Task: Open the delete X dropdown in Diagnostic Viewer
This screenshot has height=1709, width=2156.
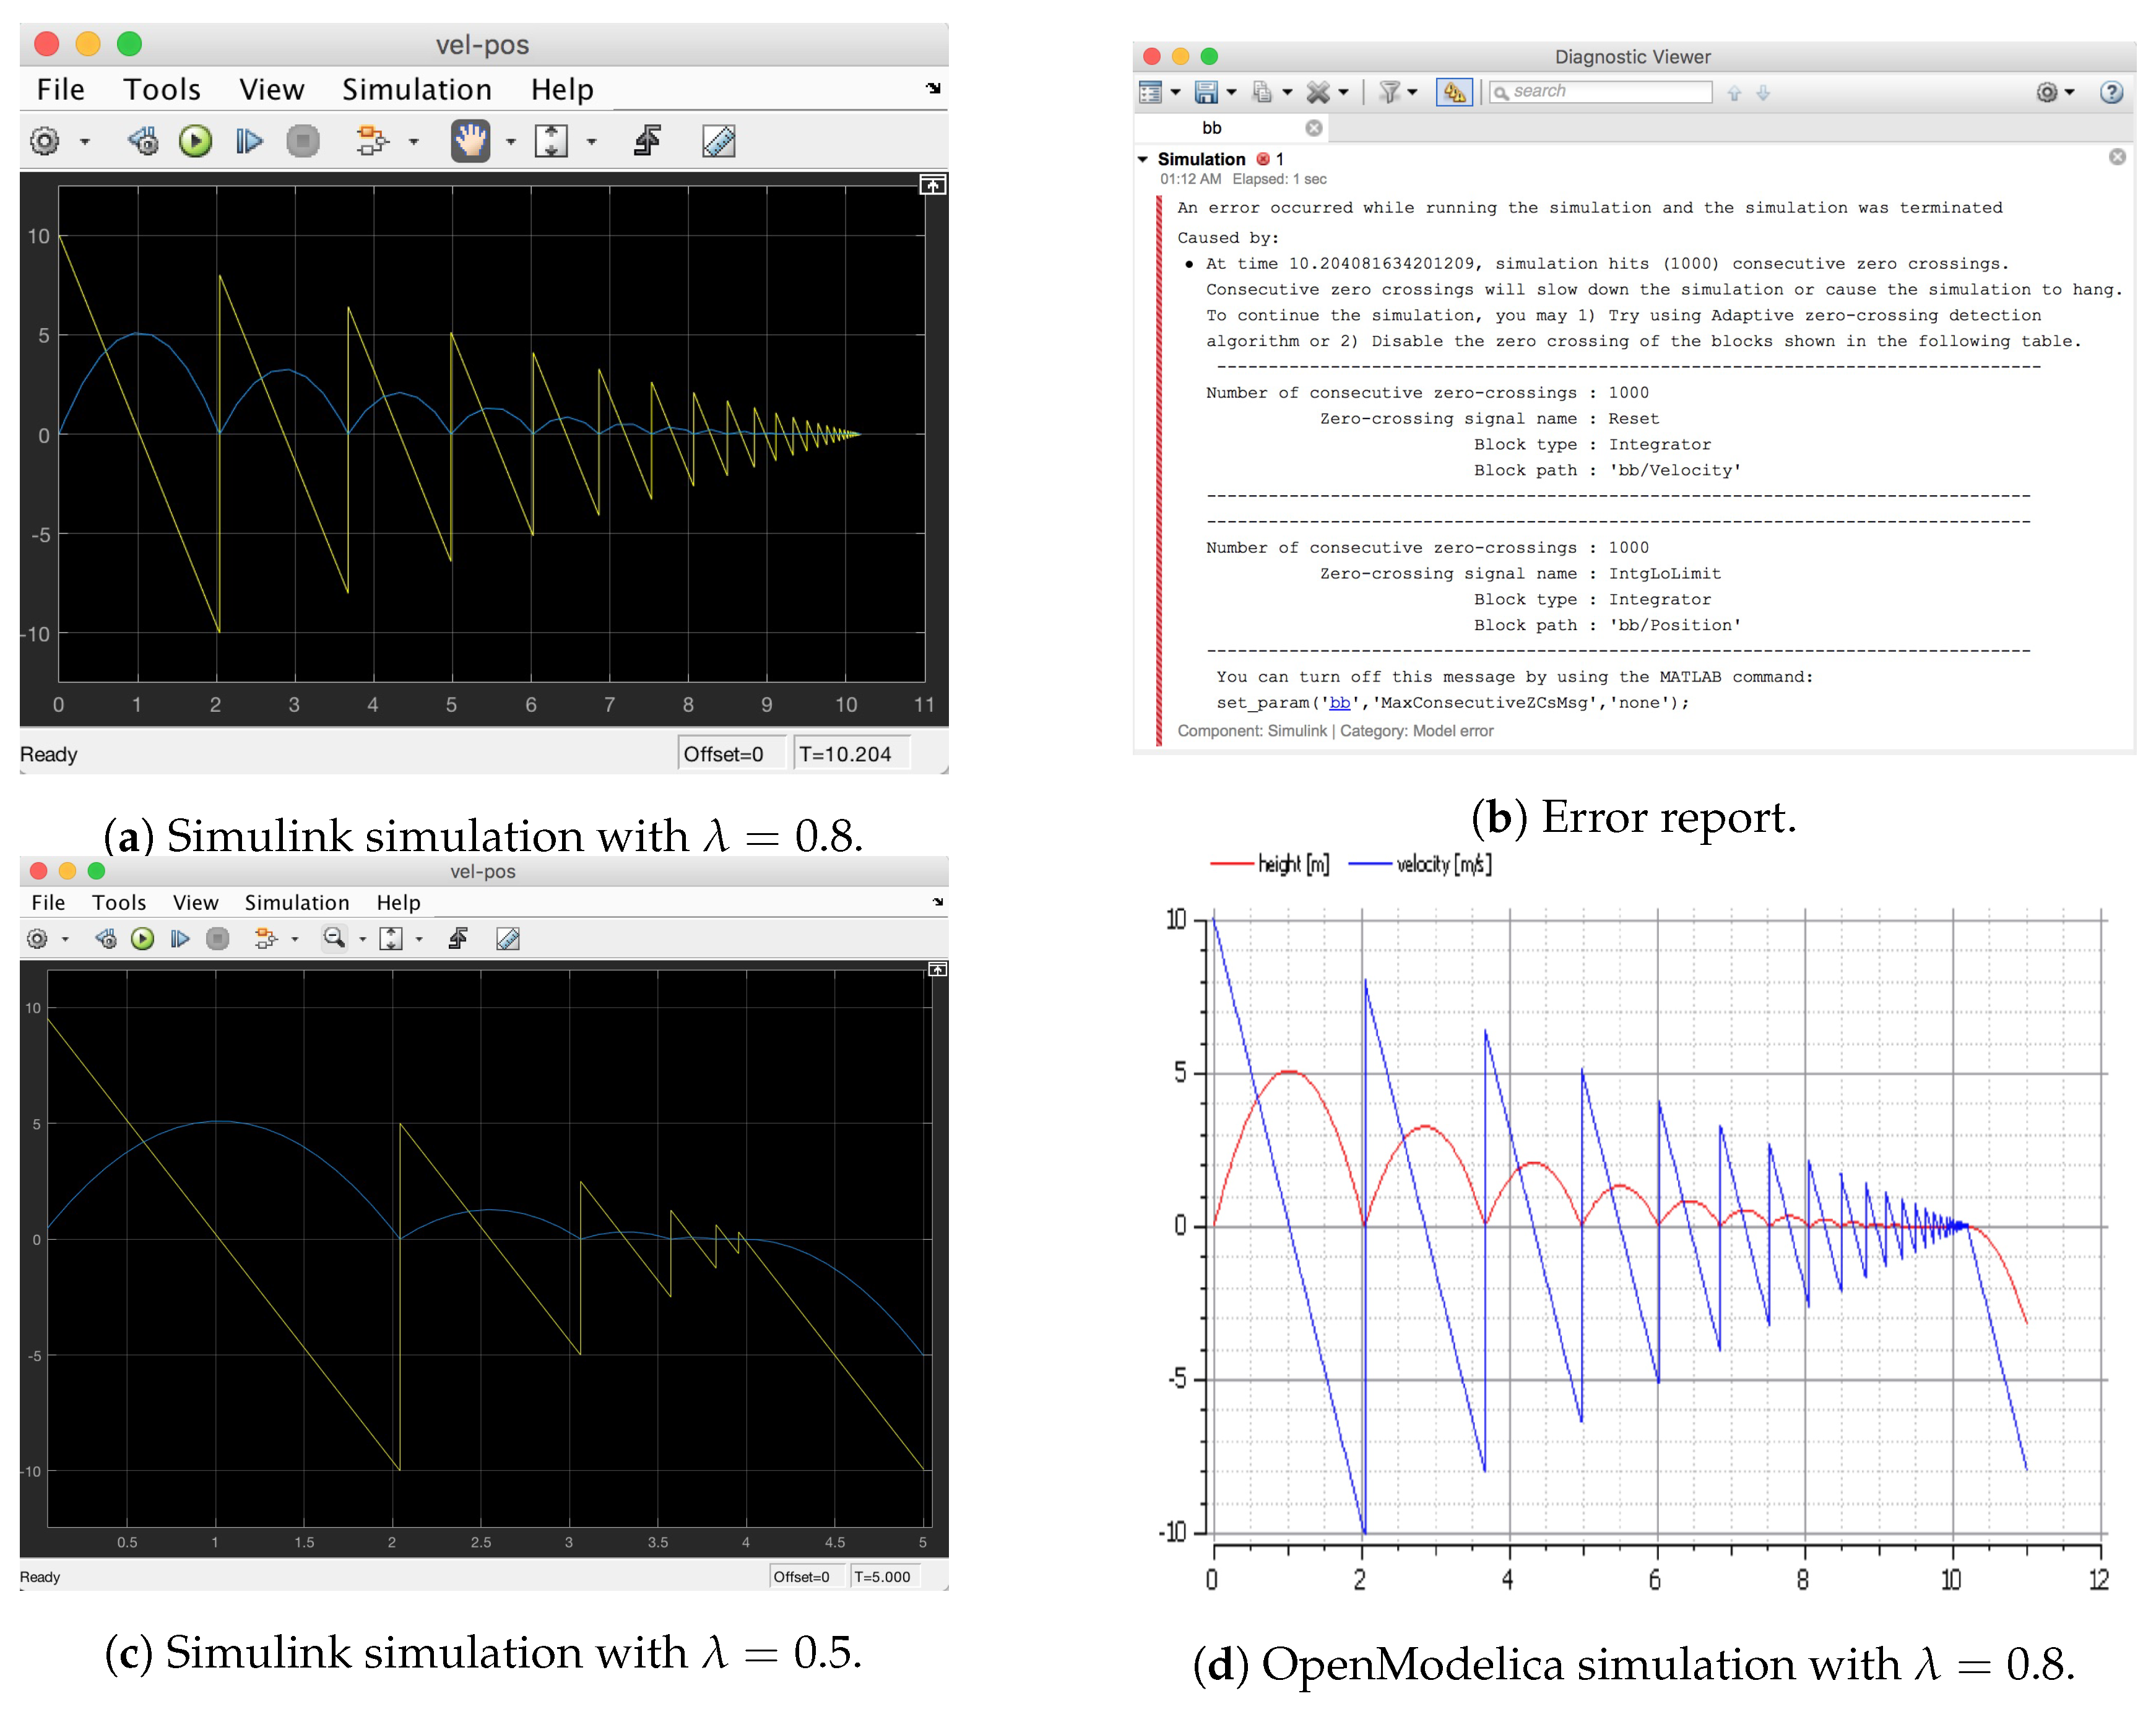Action: [1343, 92]
